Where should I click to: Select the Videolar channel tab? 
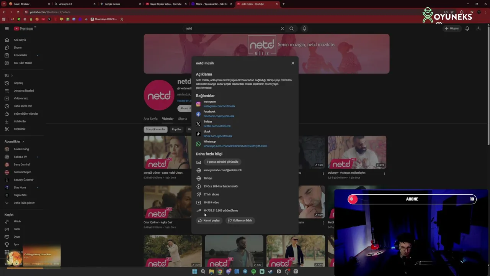coord(168,119)
